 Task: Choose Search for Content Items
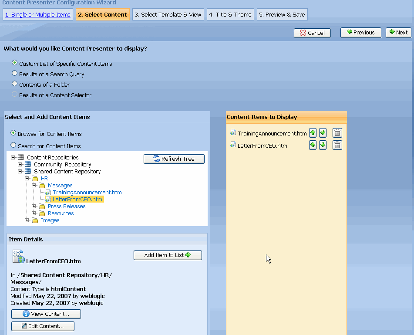(13, 145)
